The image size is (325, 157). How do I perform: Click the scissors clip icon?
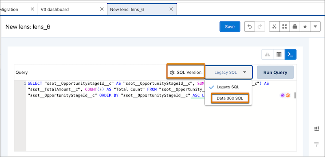pos(275,26)
